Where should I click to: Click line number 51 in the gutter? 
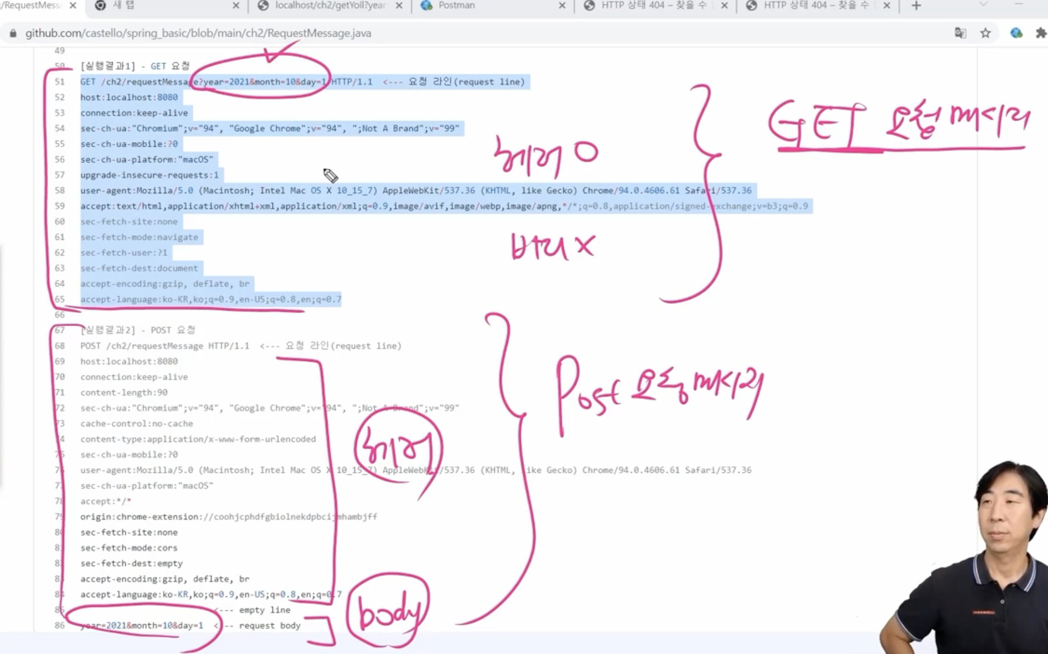pyautogui.click(x=60, y=82)
